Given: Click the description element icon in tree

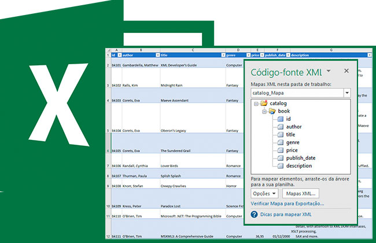Looking at the screenshot, I should (x=281, y=165).
